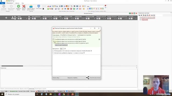
Task: Open the 'База данных' dropdown
Action: click(x=62, y=49)
